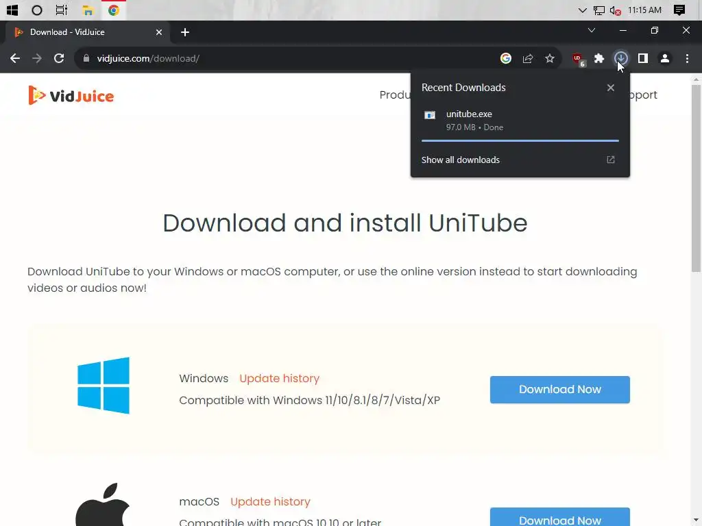Open File Explorer from taskbar
Image resolution: width=702 pixels, height=526 pixels.
(x=88, y=10)
